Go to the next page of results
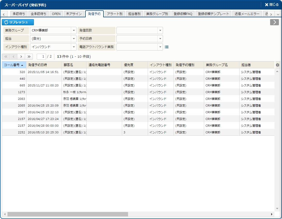 tap(21, 56)
